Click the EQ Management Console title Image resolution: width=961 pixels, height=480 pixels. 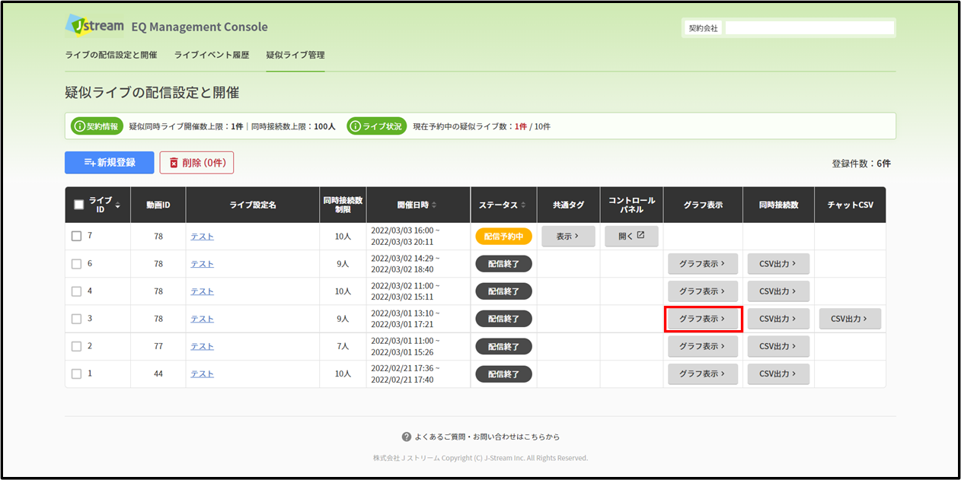200,27
